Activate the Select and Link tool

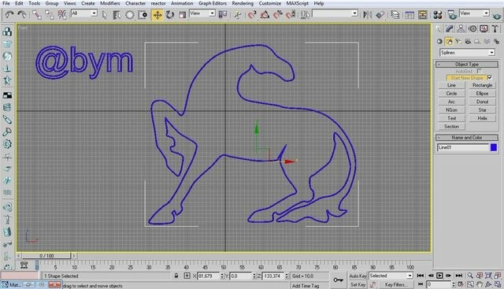coord(37,14)
